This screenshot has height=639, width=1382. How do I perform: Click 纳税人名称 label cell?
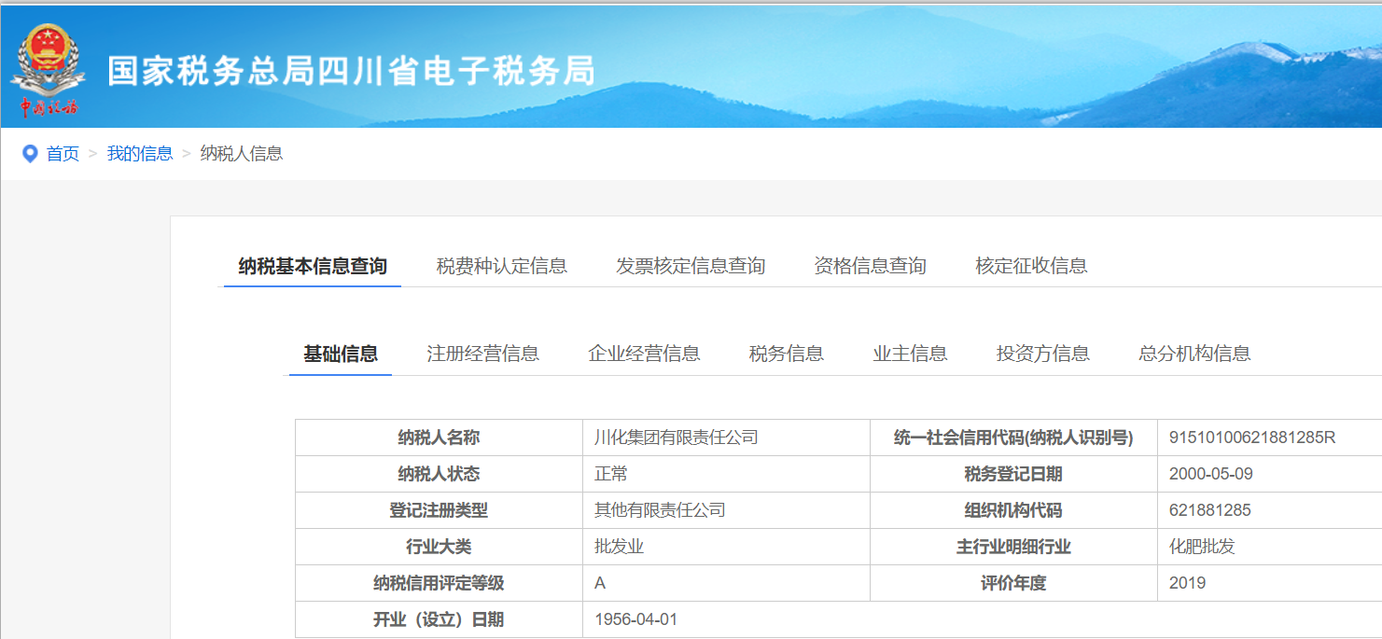tap(439, 438)
